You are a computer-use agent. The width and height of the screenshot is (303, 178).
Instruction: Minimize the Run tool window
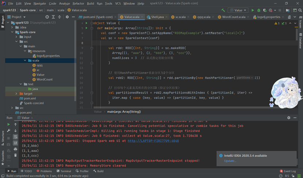tap(295, 118)
